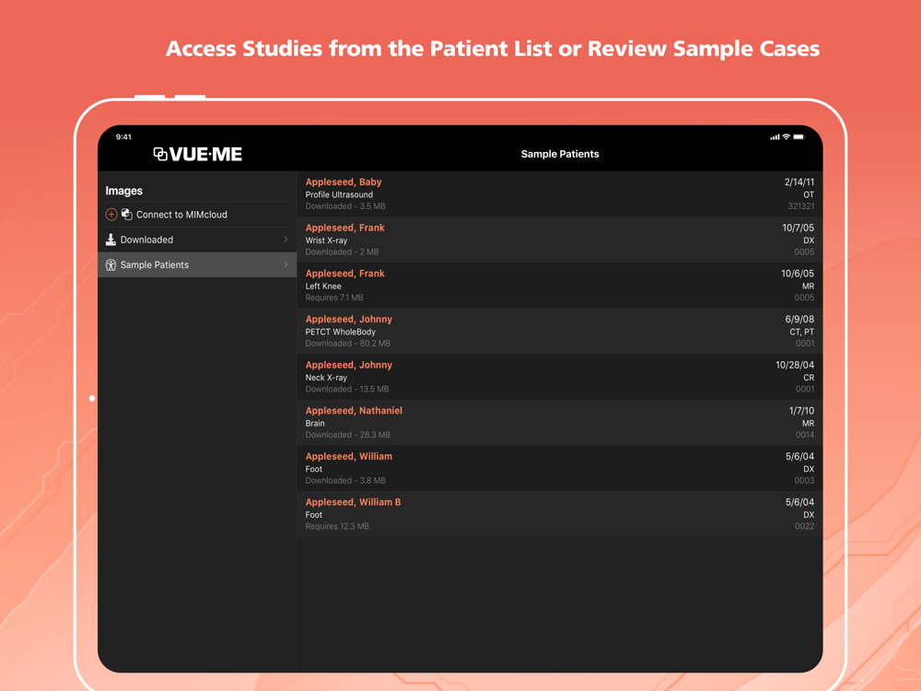This screenshot has width=921, height=691.
Task: Open Appleseed, William Foot 3.8 MB study
Action: click(560, 468)
